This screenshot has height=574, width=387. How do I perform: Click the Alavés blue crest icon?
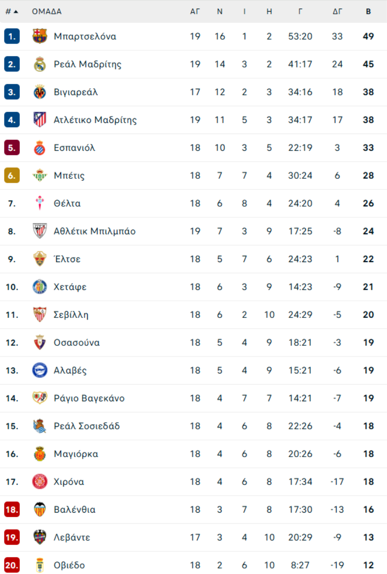tap(40, 370)
